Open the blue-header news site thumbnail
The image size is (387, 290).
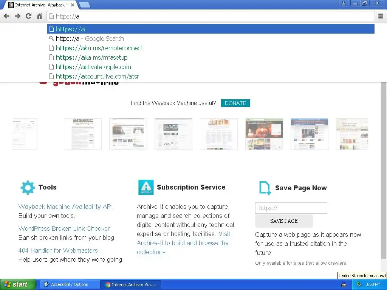310,134
